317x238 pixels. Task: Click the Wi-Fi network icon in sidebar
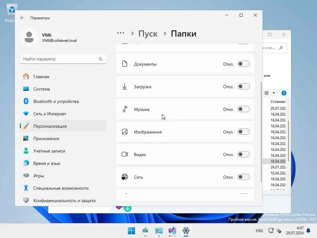pyautogui.click(x=26, y=113)
